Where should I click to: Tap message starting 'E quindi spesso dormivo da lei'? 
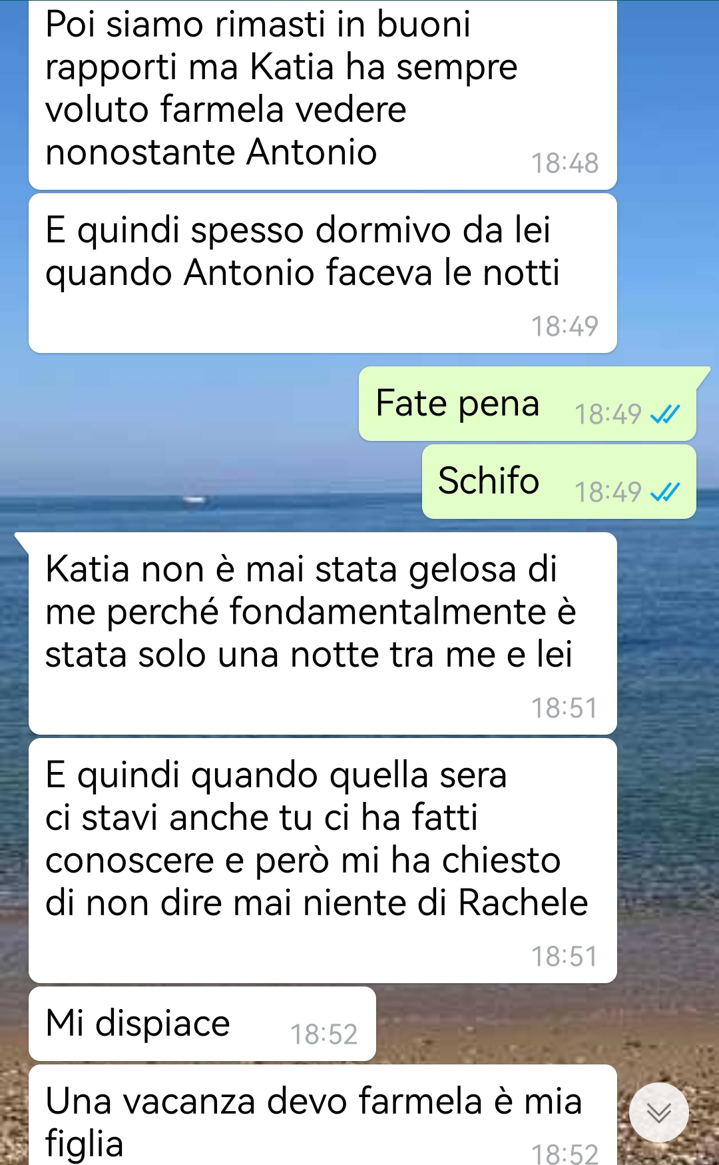coord(323,273)
